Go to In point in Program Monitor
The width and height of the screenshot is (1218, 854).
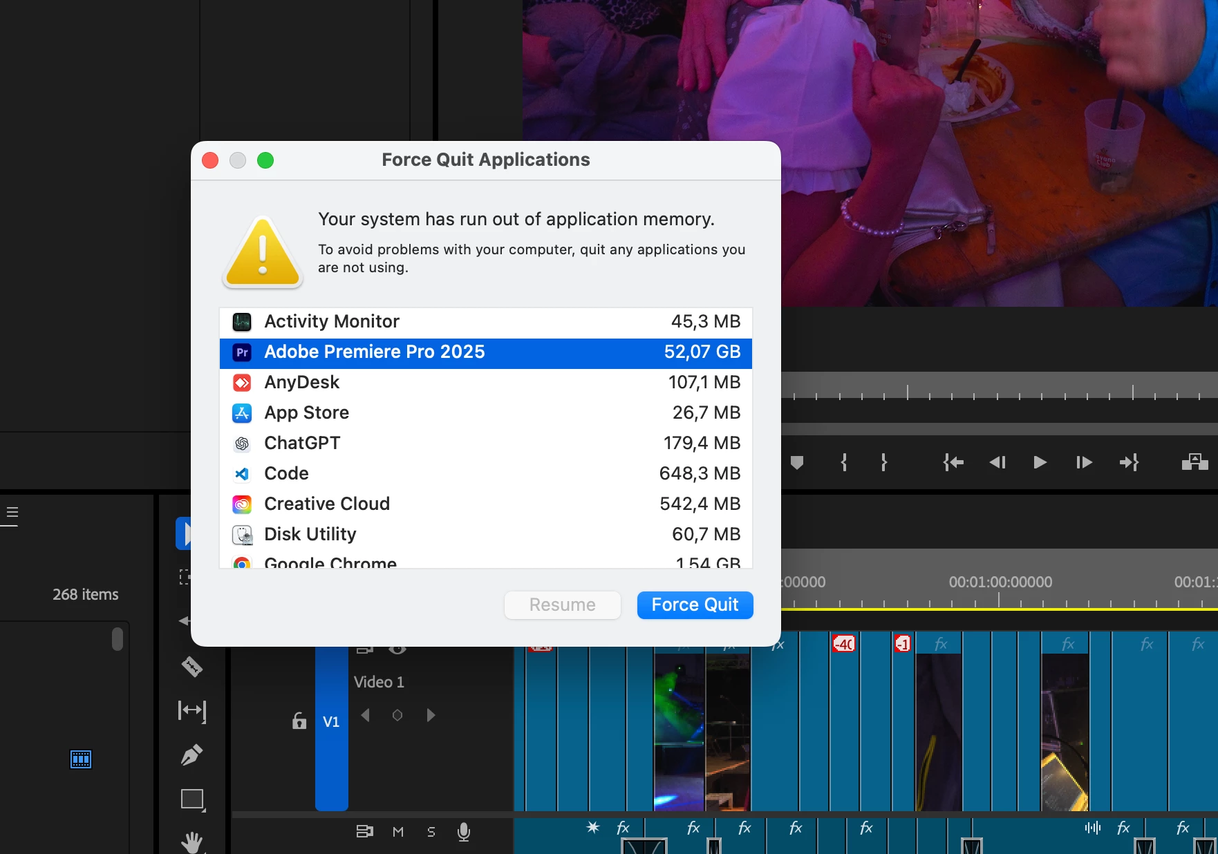point(953,462)
